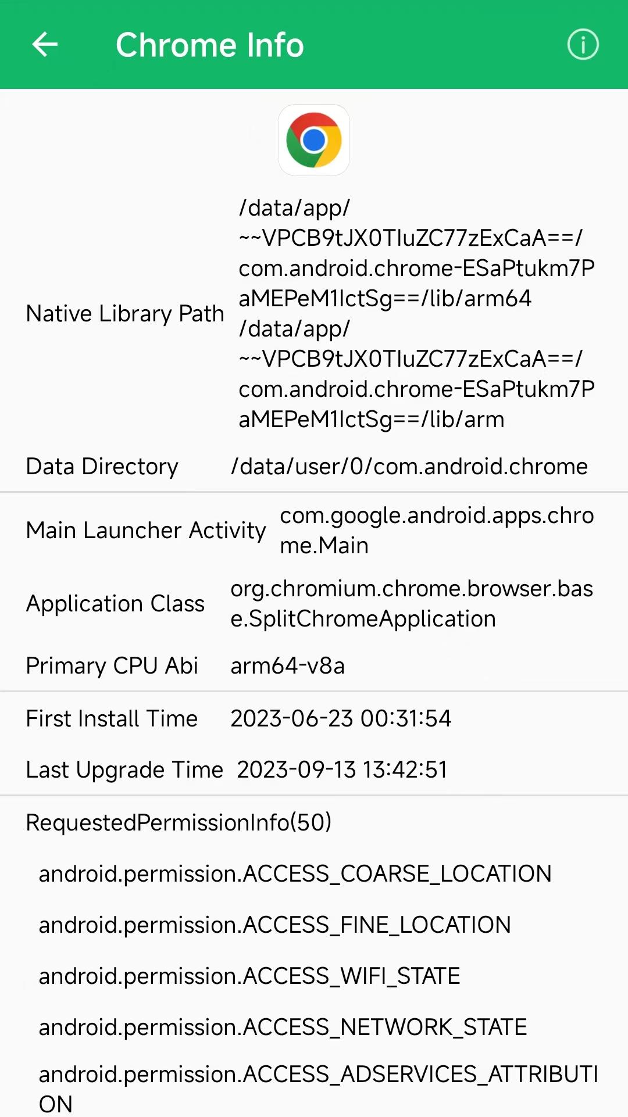This screenshot has width=628, height=1117.
Task: Open the info circle icon
Action: (x=583, y=45)
